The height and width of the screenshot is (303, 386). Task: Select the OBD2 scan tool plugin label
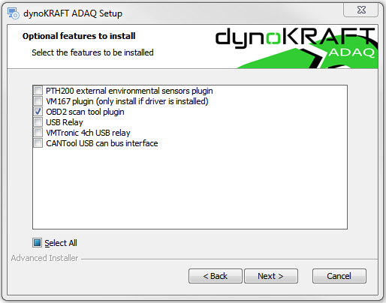point(85,112)
